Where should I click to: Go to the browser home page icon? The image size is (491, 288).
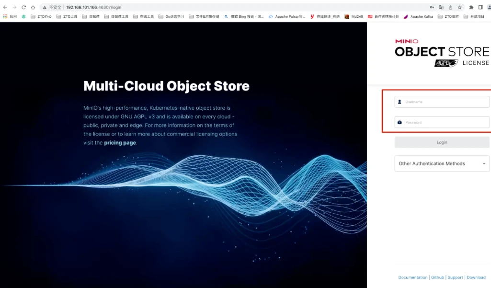[x=33, y=7]
